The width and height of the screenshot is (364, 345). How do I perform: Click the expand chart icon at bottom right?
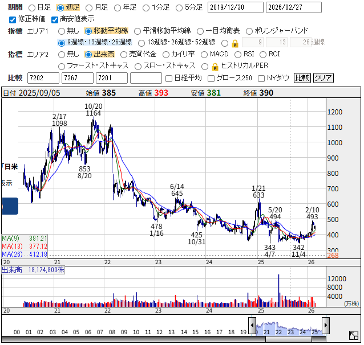click(x=354, y=336)
